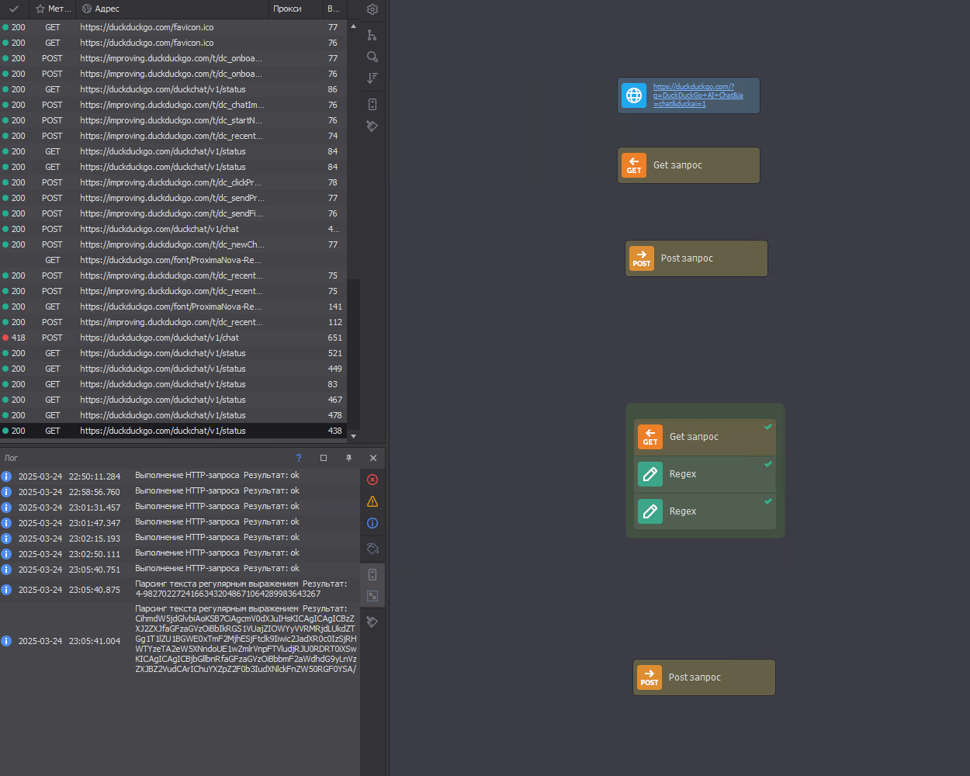Select log entry at 23:01:31.457
This screenshot has width=970, height=776.
pos(180,507)
